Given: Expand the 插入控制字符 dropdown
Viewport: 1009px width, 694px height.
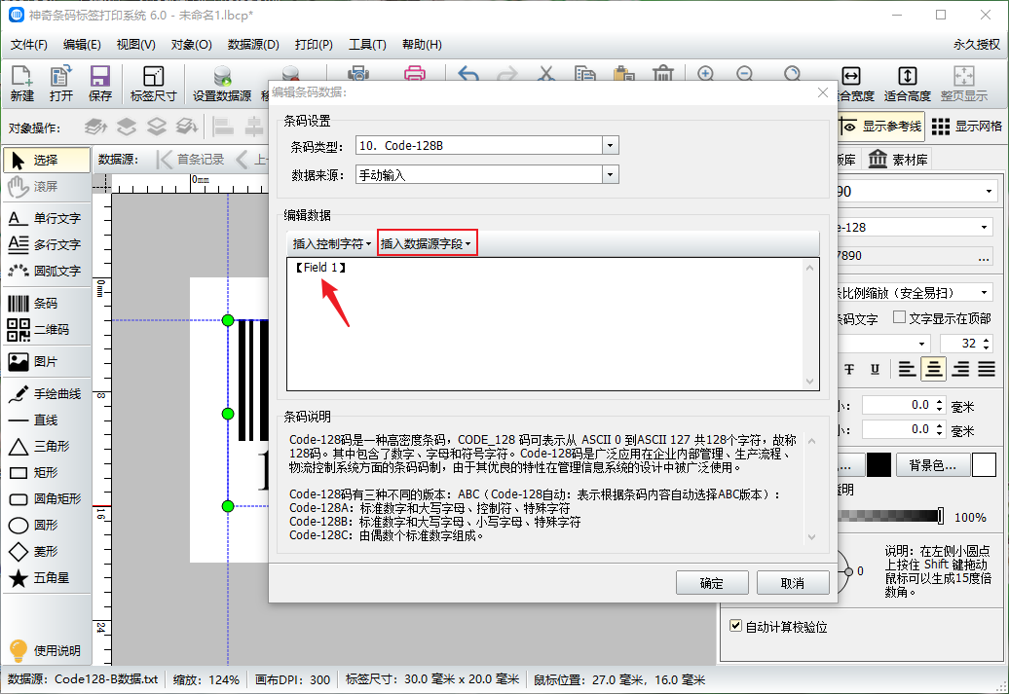Looking at the screenshot, I should tap(331, 243).
